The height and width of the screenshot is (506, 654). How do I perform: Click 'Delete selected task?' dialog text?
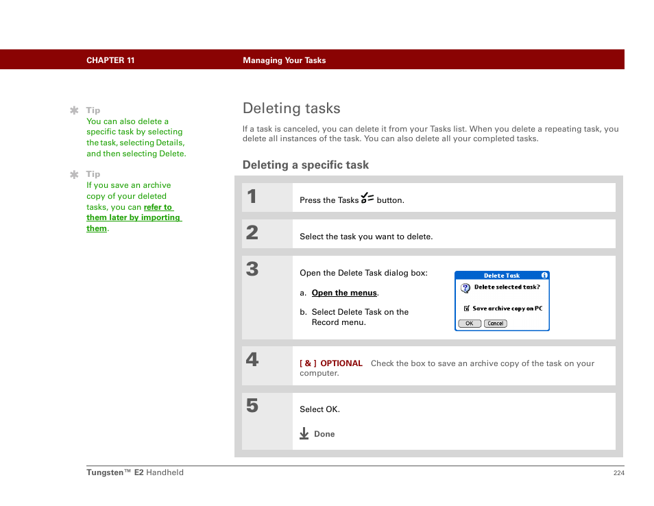(507, 287)
